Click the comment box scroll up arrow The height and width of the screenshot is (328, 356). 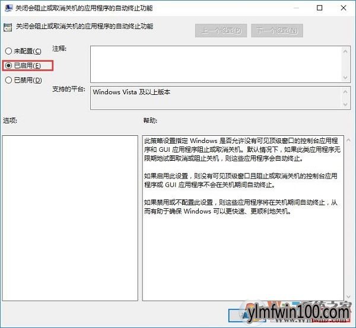345,52
